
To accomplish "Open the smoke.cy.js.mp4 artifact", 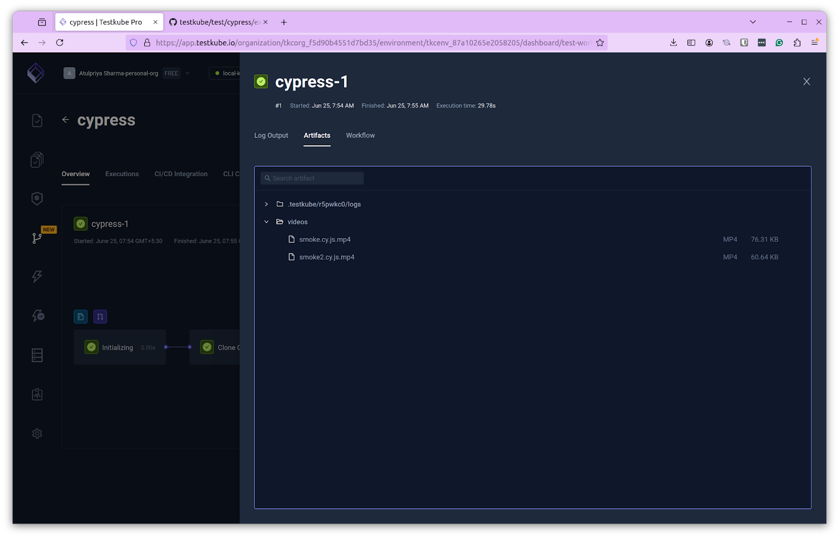I will point(325,240).
